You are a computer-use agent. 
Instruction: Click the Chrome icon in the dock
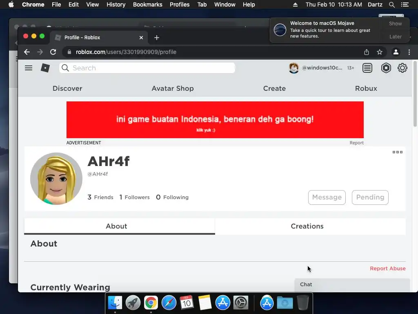click(151, 303)
